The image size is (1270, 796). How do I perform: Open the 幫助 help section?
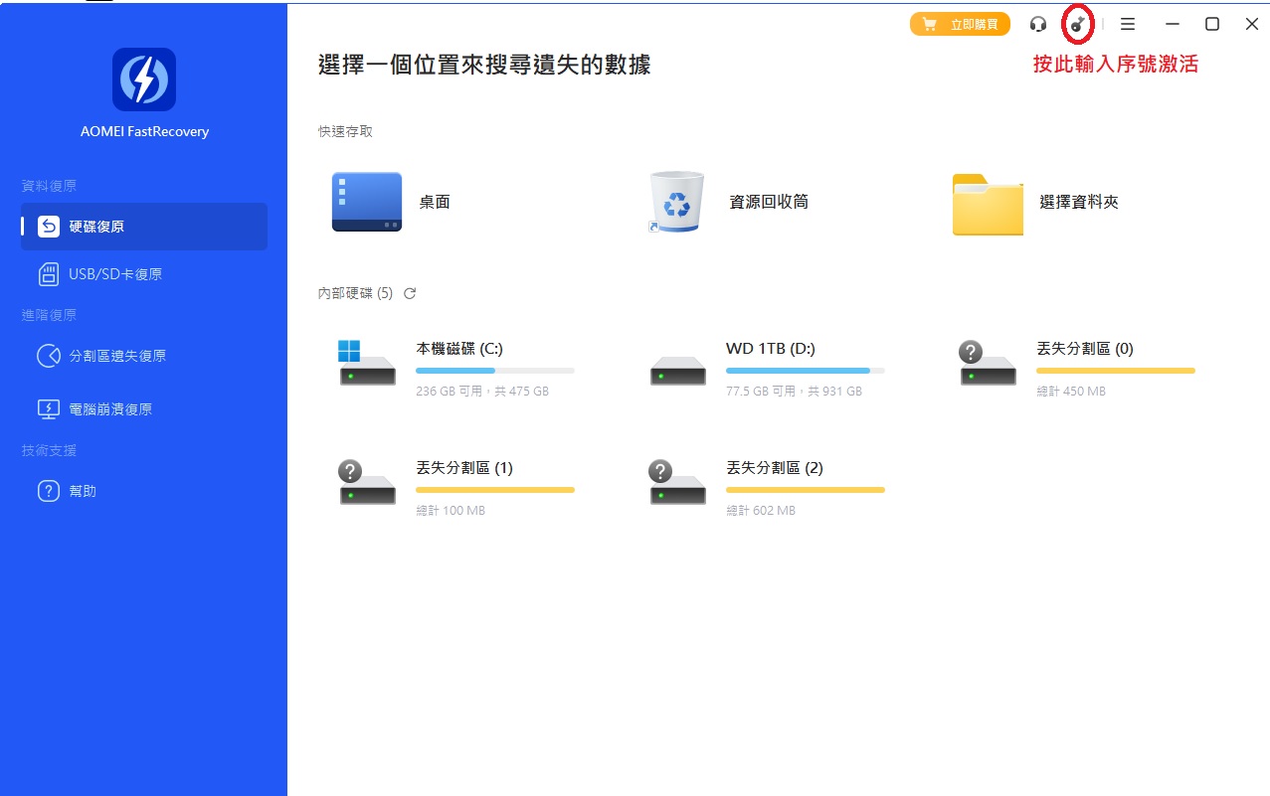tap(48, 490)
